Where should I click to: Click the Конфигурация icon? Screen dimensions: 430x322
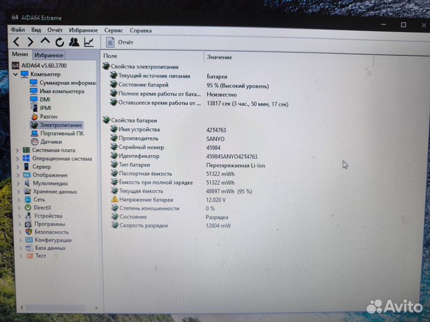coord(29,240)
